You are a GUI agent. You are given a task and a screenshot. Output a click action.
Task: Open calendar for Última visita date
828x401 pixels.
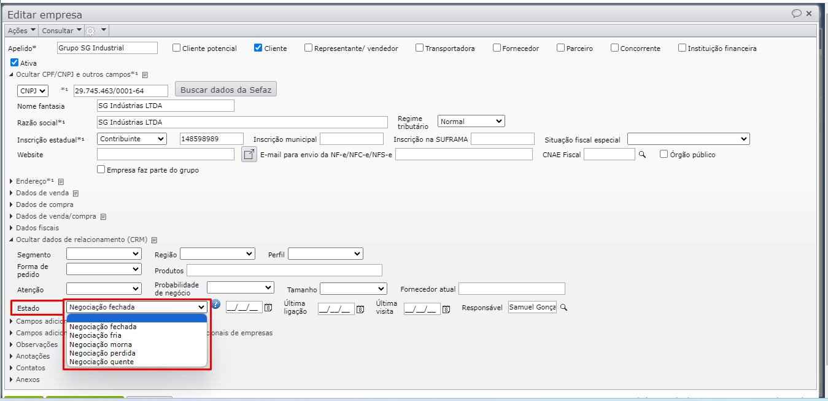coord(446,309)
